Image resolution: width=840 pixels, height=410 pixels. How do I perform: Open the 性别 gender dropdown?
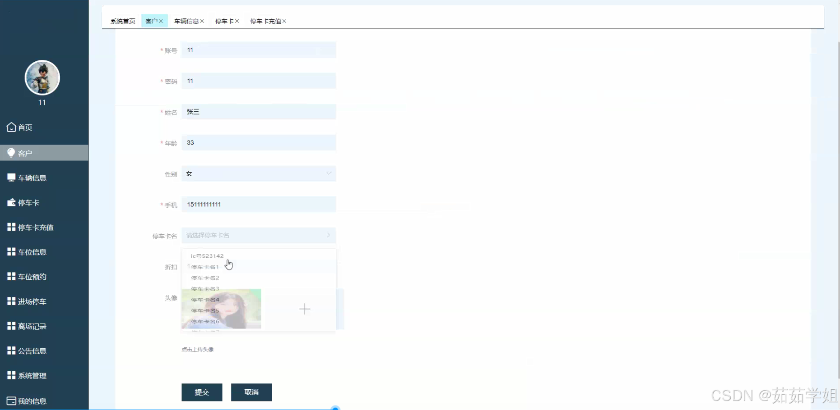pos(258,173)
